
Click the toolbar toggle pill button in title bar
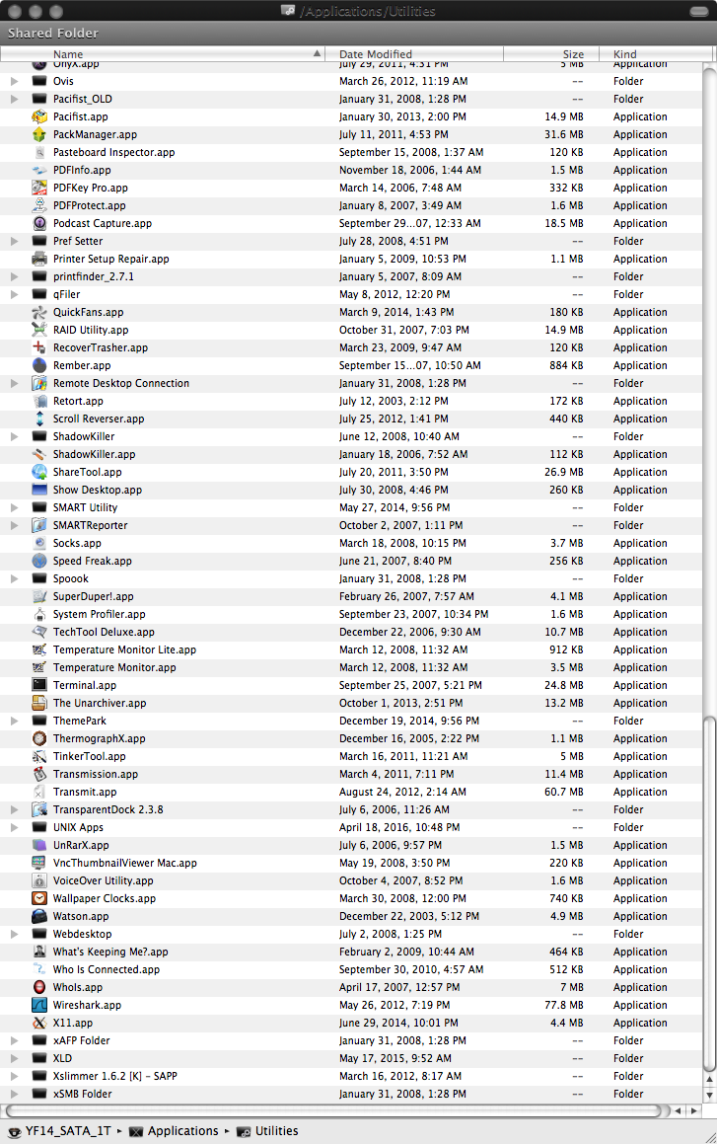[x=699, y=11]
